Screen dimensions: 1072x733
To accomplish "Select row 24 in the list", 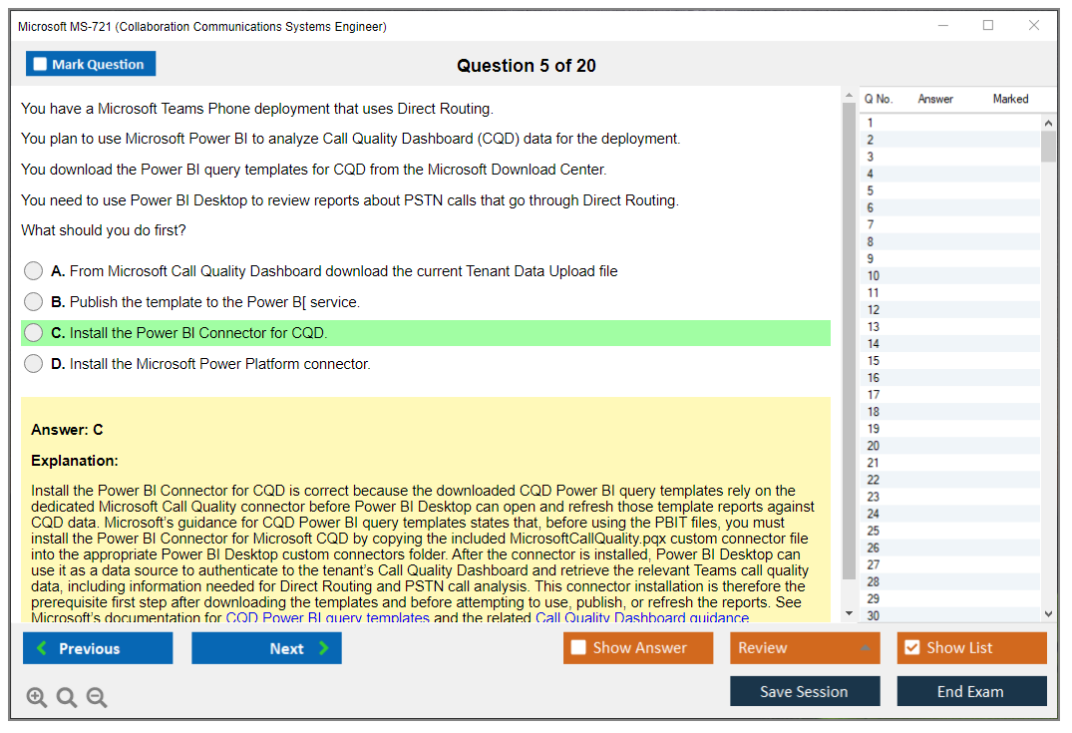I will (950, 515).
